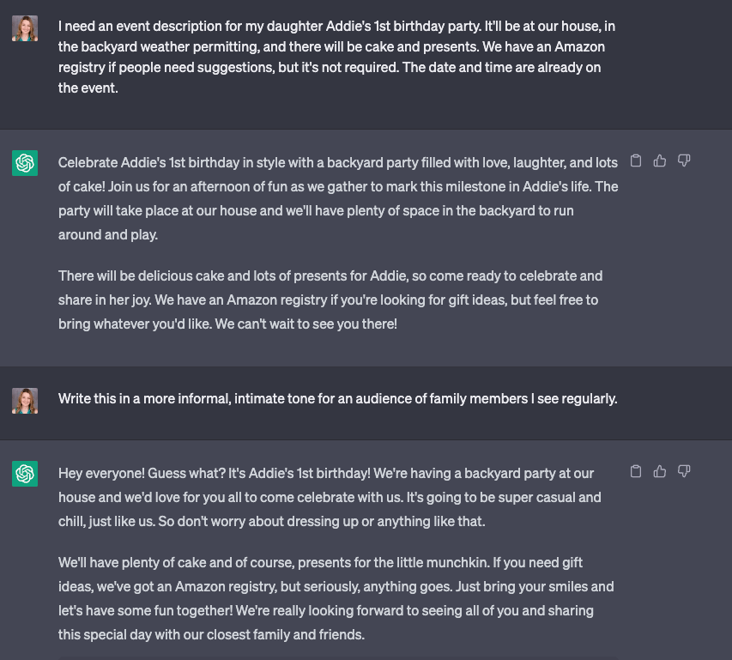Select the 'Write this in a more informal' message
The image size is (732, 660).
point(337,398)
